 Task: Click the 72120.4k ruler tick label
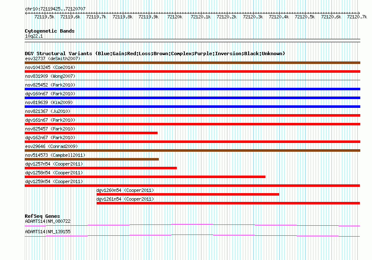(x=279, y=17)
